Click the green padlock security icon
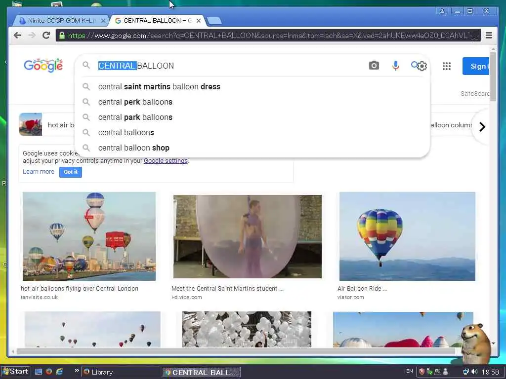The width and height of the screenshot is (506, 379). pyautogui.click(x=62, y=36)
